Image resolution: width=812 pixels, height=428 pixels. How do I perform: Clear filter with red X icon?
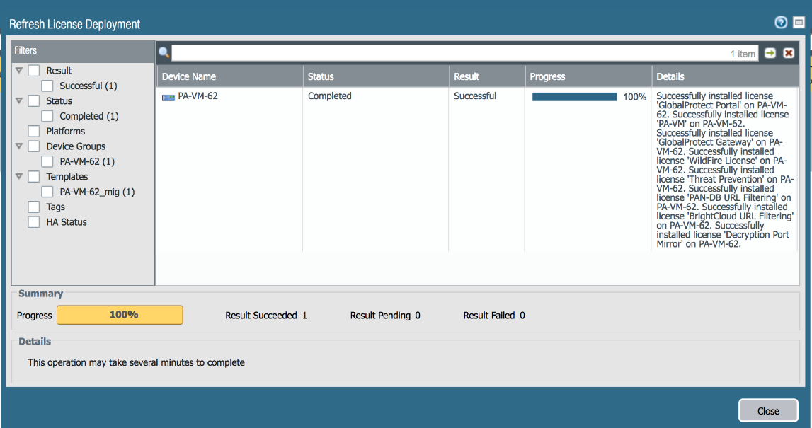(788, 53)
